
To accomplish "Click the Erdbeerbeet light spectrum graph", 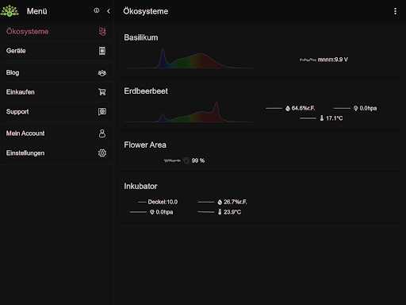I will click(188, 112).
